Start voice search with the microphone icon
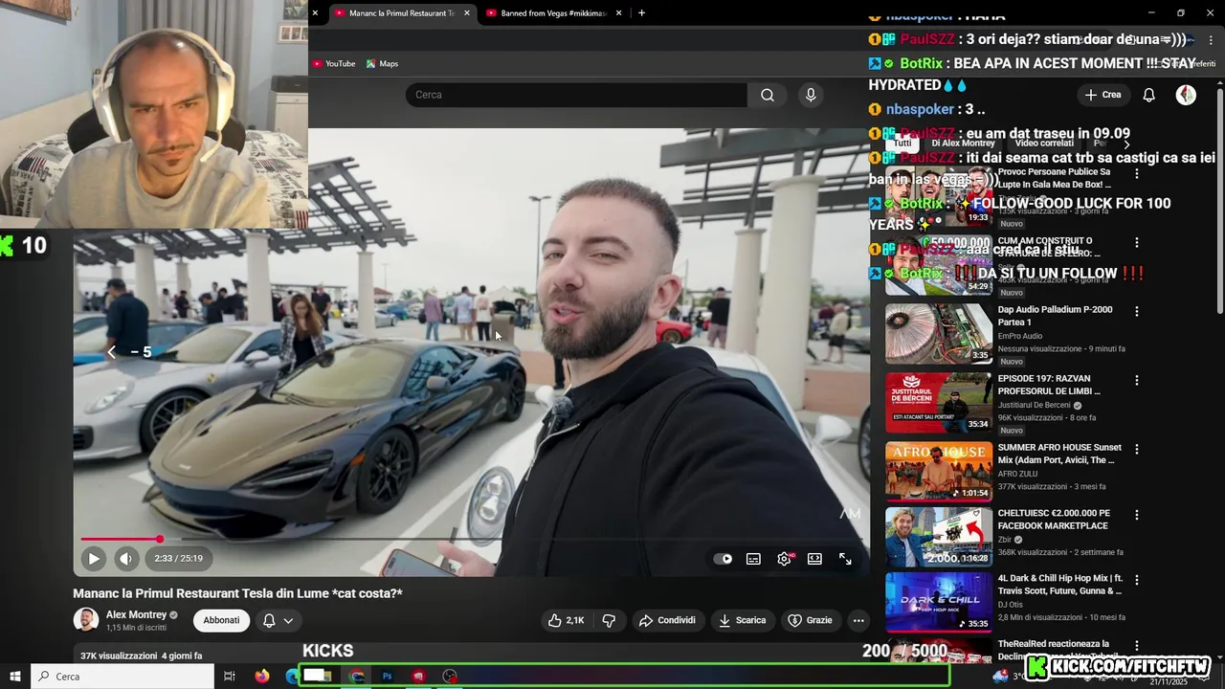 pos(811,95)
